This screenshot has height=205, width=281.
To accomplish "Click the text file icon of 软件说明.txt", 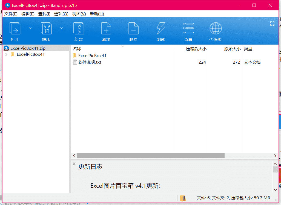I will (x=75, y=62).
